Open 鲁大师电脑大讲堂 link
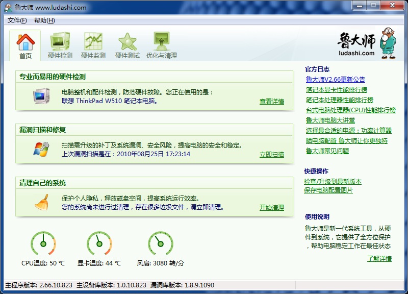Image resolution: width=408 pixels, height=294 pixels. pyautogui.click(x=330, y=120)
